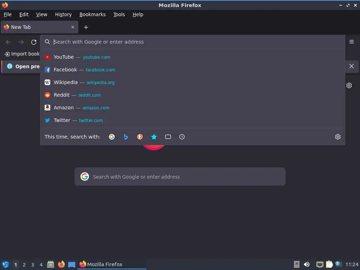Click removable media eject tray icon
This screenshot has height=270, width=360.
click(x=297, y=264)
